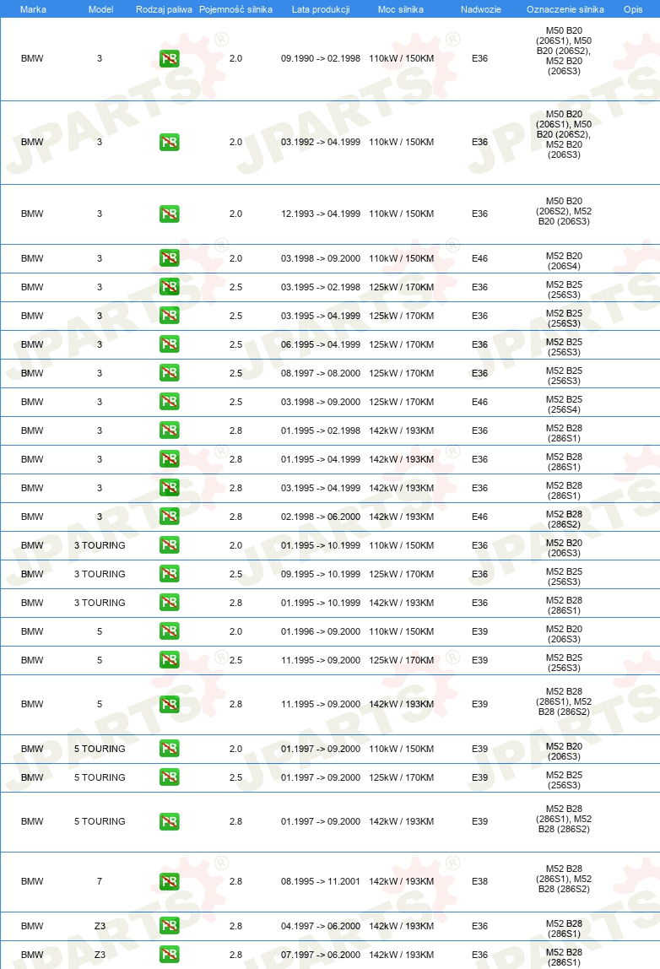The height and width of the screenshot is (969, 660).
Task: Click engine code M52 B20 (206S4)
Action: (565, 261)
